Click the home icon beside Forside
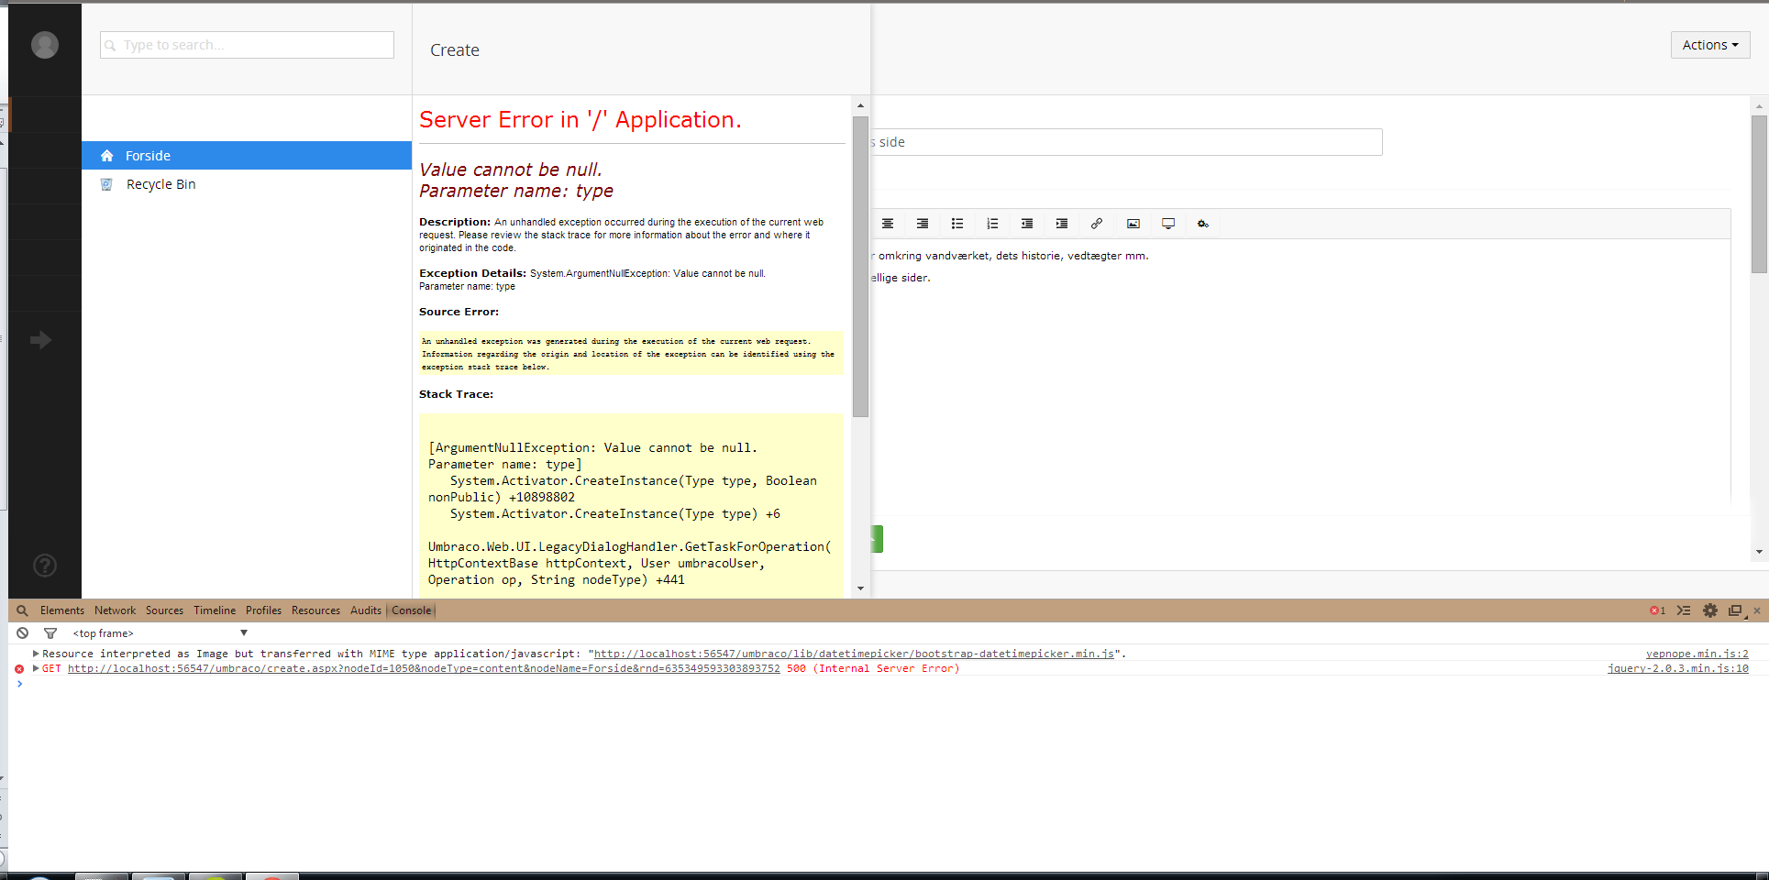This screenshot has height=880, width=1769. [107, 156]
